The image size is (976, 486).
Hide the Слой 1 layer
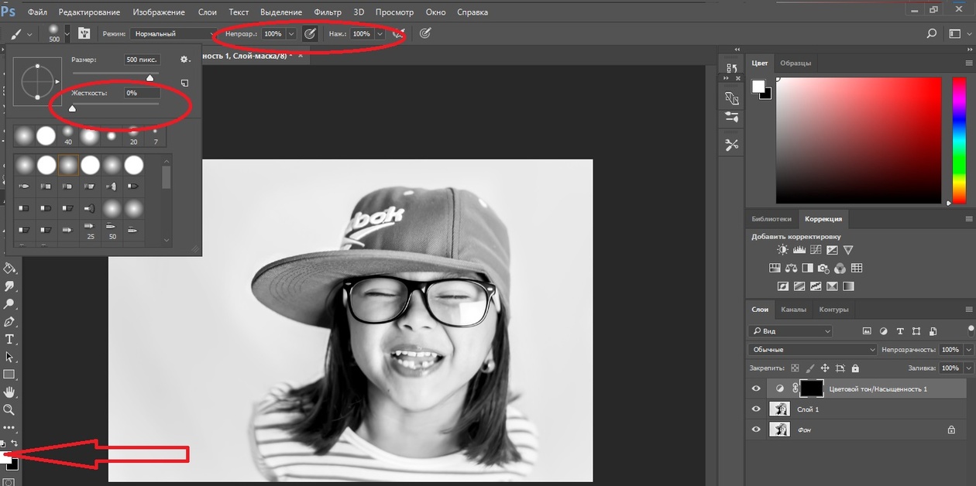pos(757,409)
